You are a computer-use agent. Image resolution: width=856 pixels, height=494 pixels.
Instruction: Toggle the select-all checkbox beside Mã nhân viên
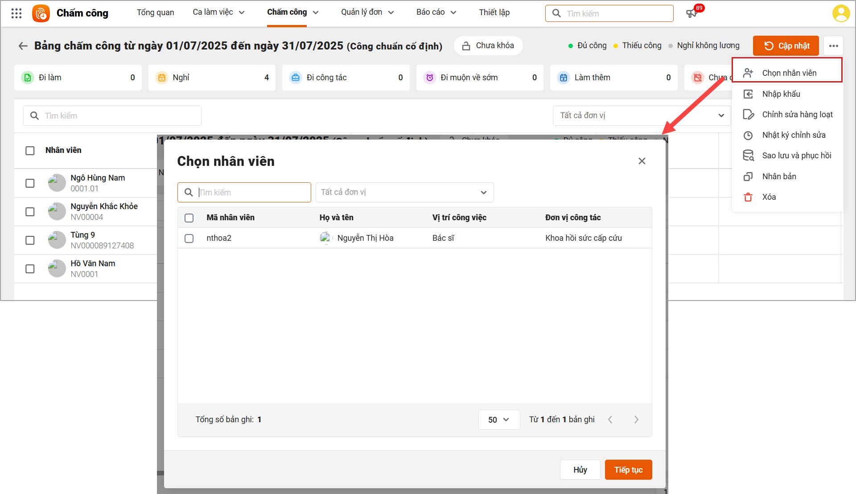pyautogui.click(x=189, y=218)
